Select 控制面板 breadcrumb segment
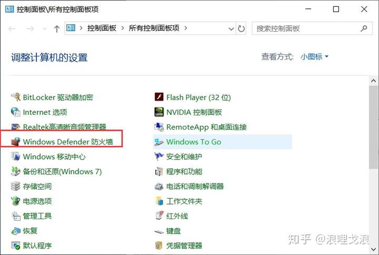 coord(102,28)
